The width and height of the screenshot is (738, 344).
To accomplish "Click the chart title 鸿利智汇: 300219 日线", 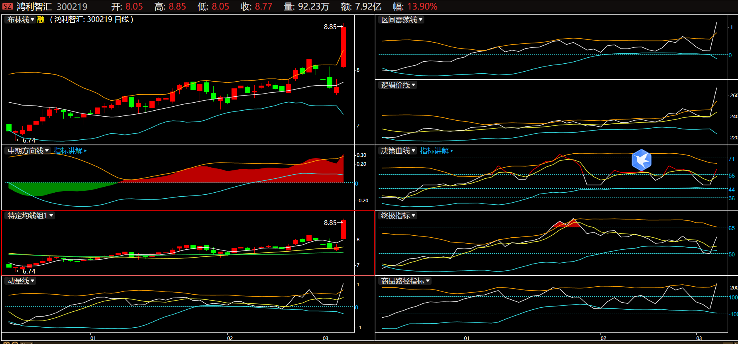I will (x=92, y=20).
